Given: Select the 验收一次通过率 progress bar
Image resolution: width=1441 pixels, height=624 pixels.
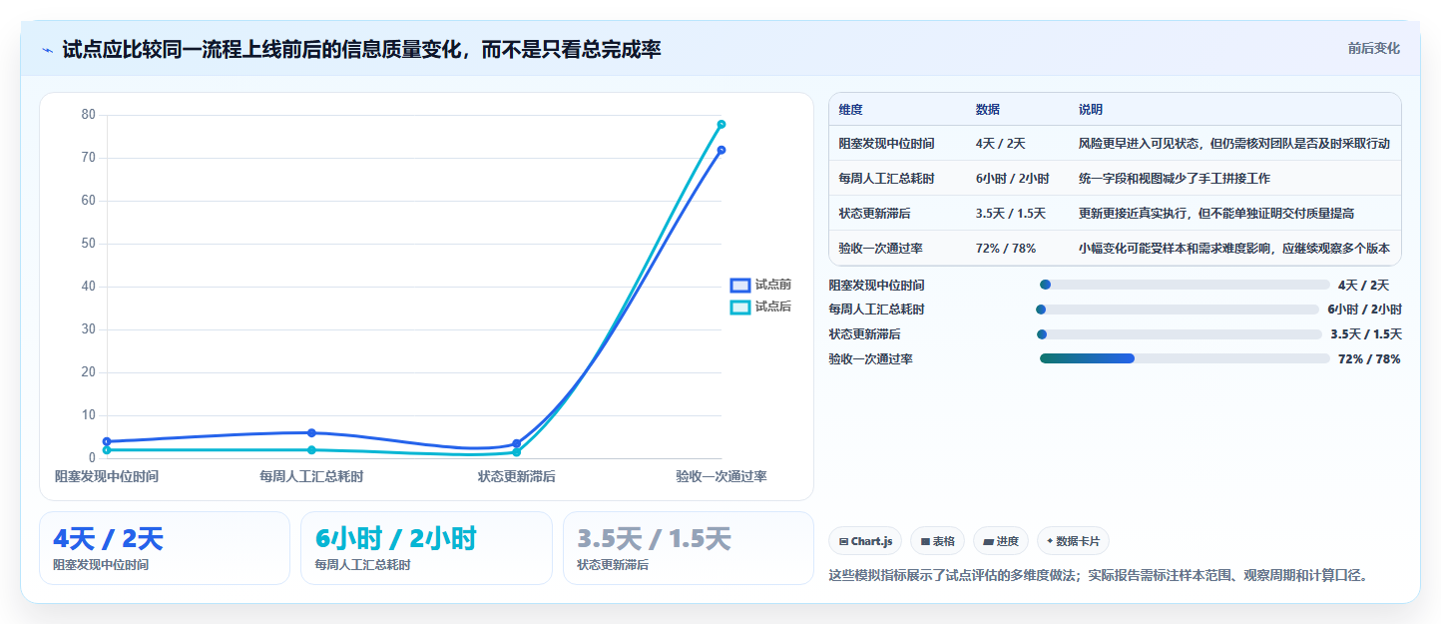Looking at the screenshot, I should 1185,358.
